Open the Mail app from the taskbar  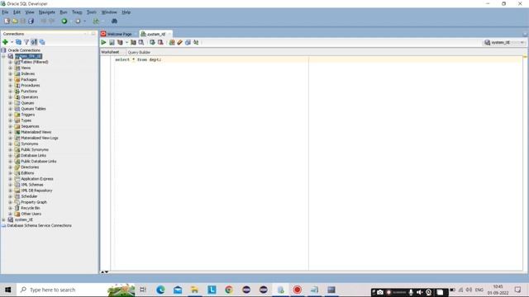(x=178, y=290)
